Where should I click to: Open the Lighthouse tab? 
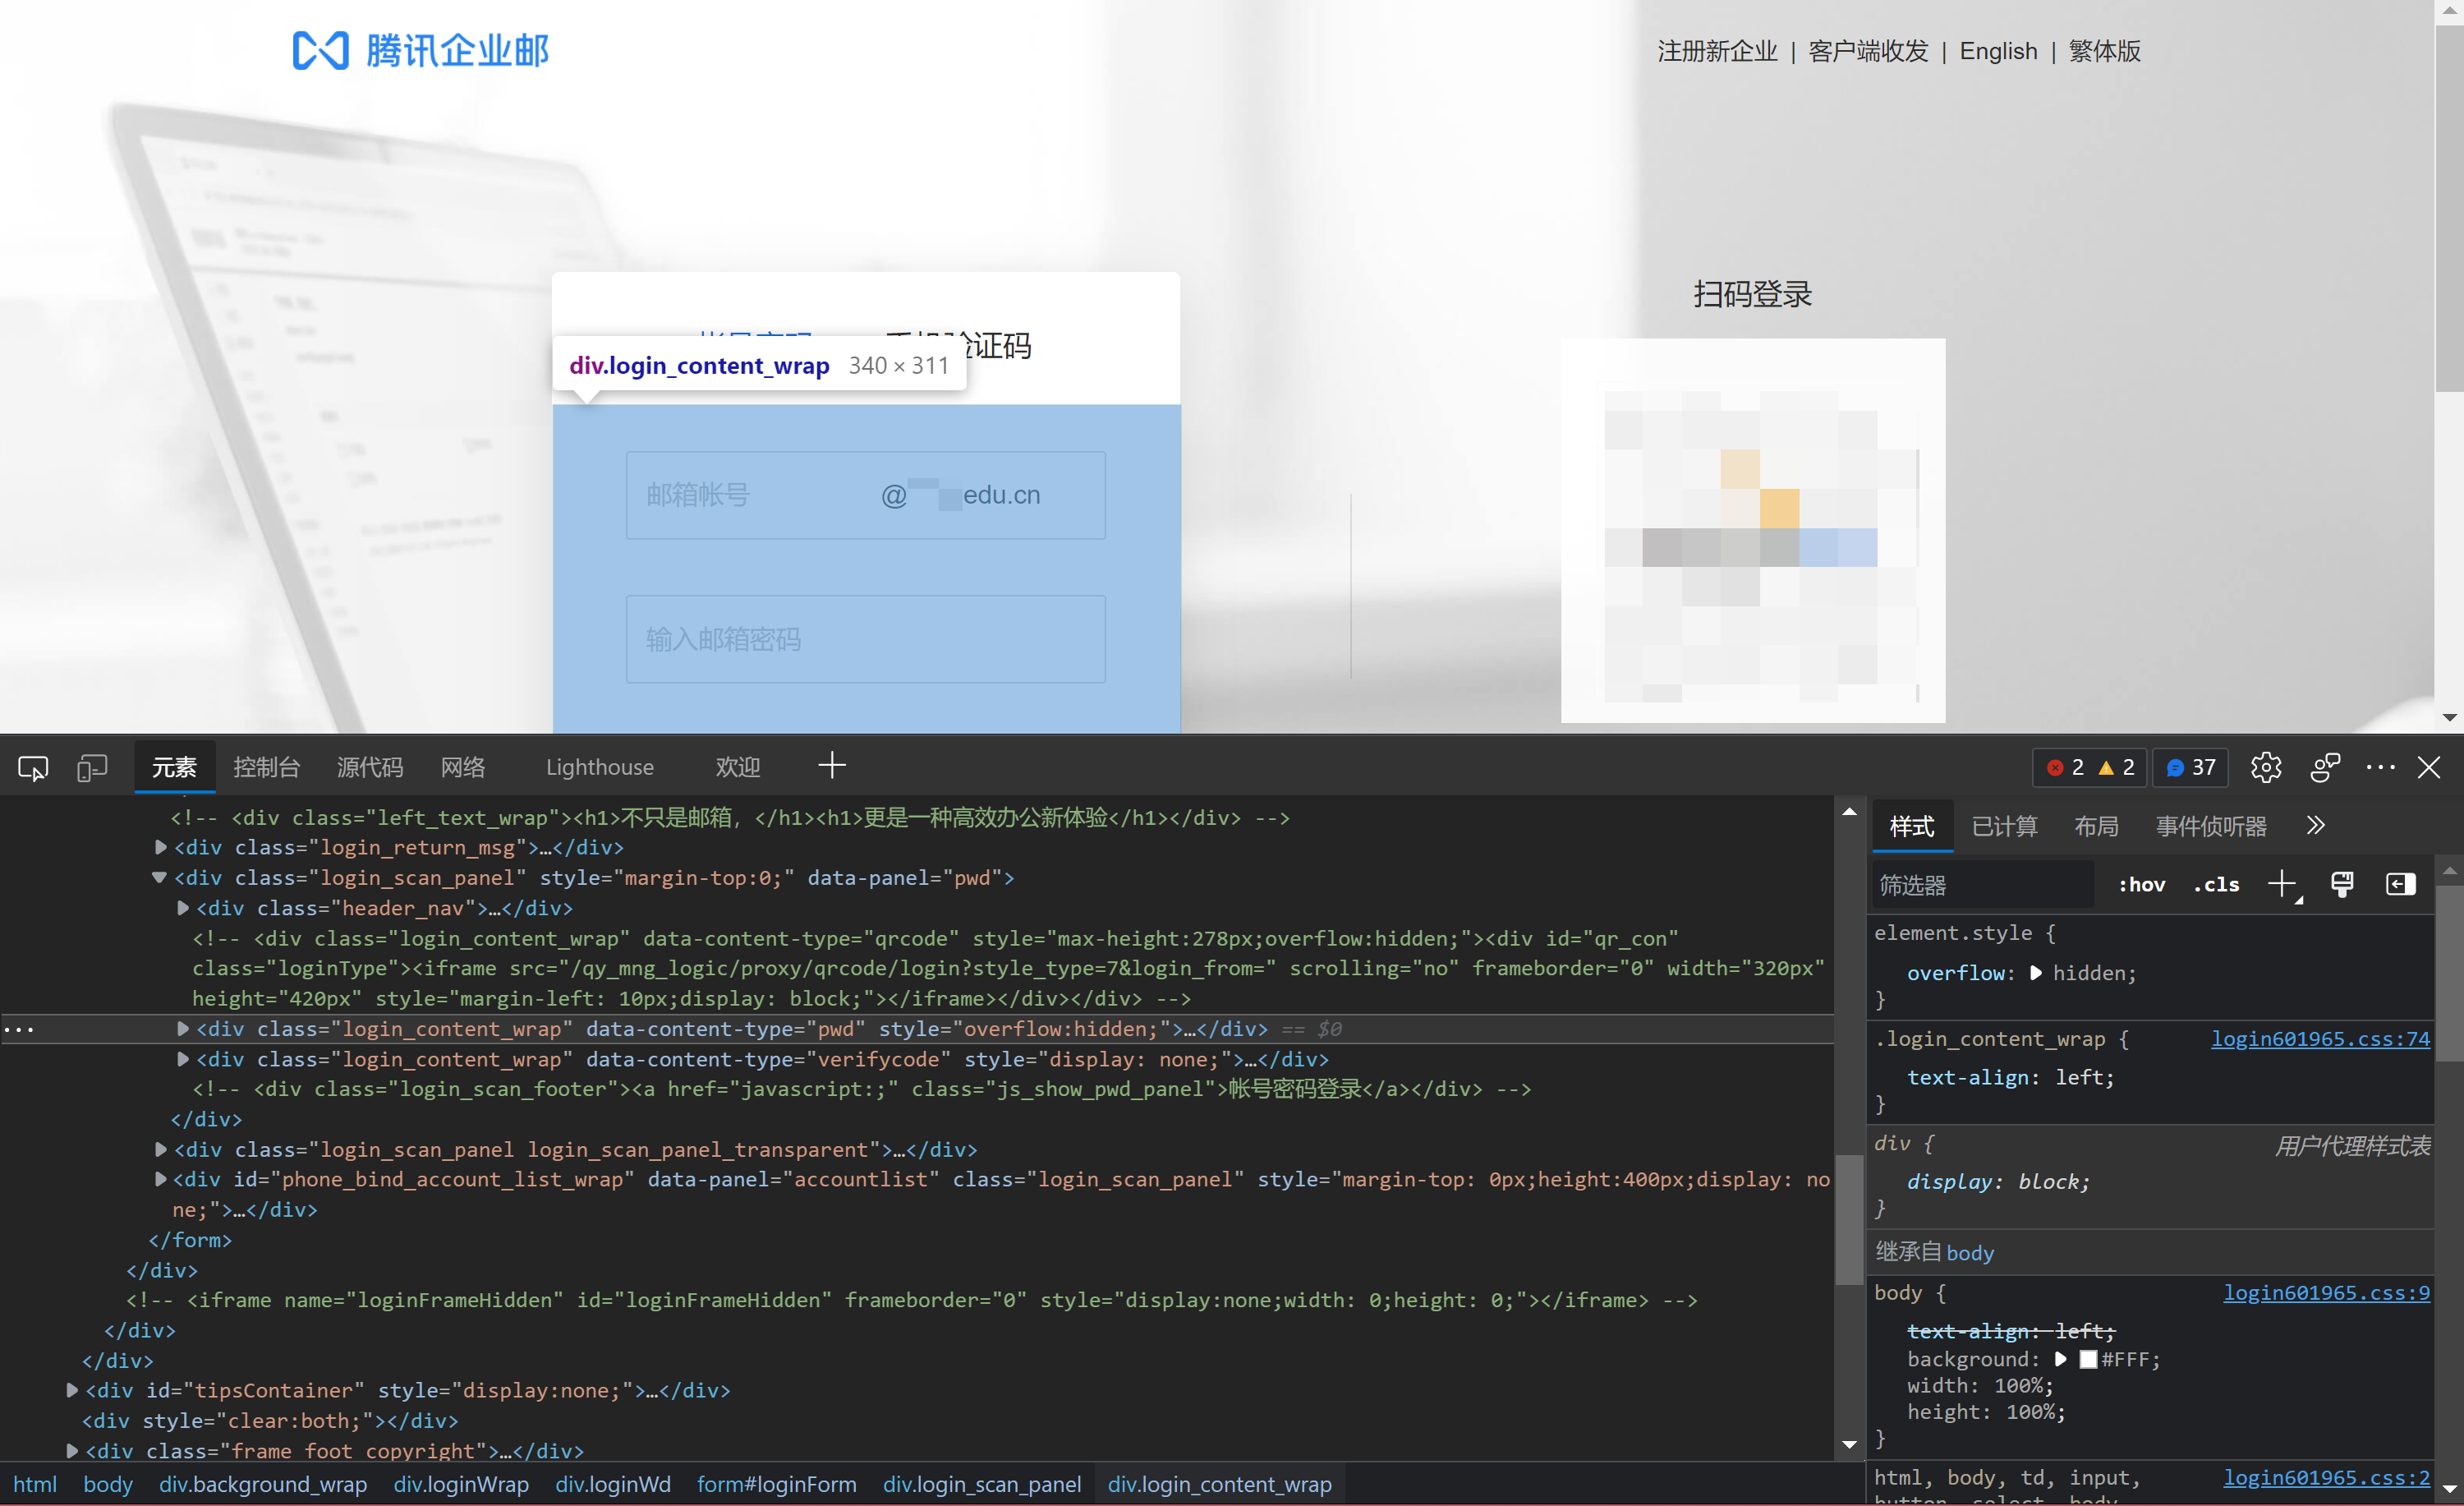click(599, 767)
